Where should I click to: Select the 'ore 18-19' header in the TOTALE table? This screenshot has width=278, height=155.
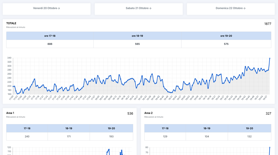pyautogui.click(x=137, y=36)
